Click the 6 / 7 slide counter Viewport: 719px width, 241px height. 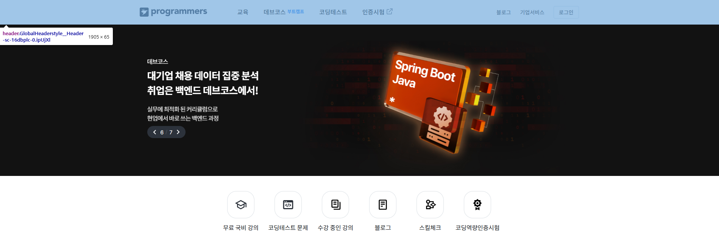[x=166, y=132]
